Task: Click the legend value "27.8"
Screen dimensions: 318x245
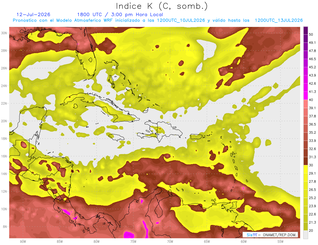Action: coord(312,182)
